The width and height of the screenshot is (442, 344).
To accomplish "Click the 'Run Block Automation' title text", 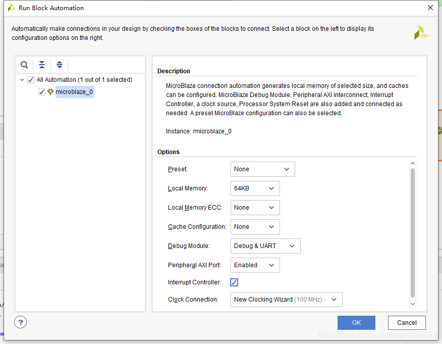I will [x=51, y=8].
